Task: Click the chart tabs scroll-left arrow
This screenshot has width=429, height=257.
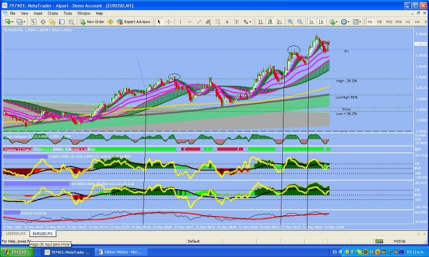Action: (419, 234)
